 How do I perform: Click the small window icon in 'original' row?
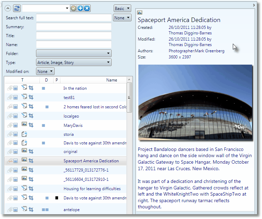pyautogui.click(x=15, y=152)
